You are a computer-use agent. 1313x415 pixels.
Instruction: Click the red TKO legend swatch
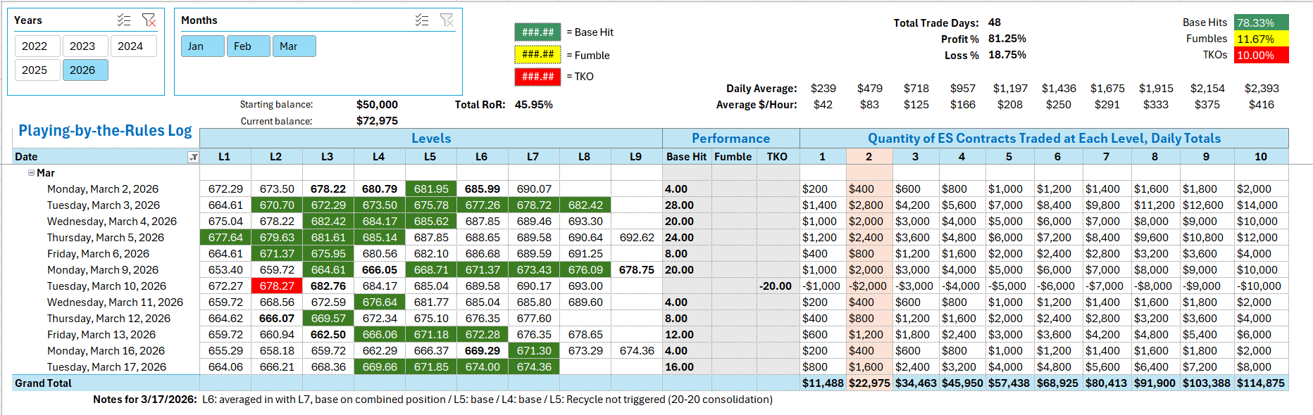[537, 77]
